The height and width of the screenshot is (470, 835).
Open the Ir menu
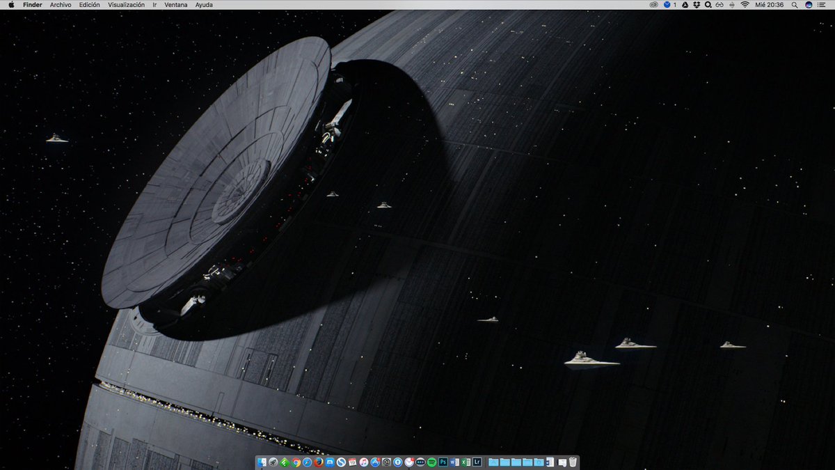[154, 5]
